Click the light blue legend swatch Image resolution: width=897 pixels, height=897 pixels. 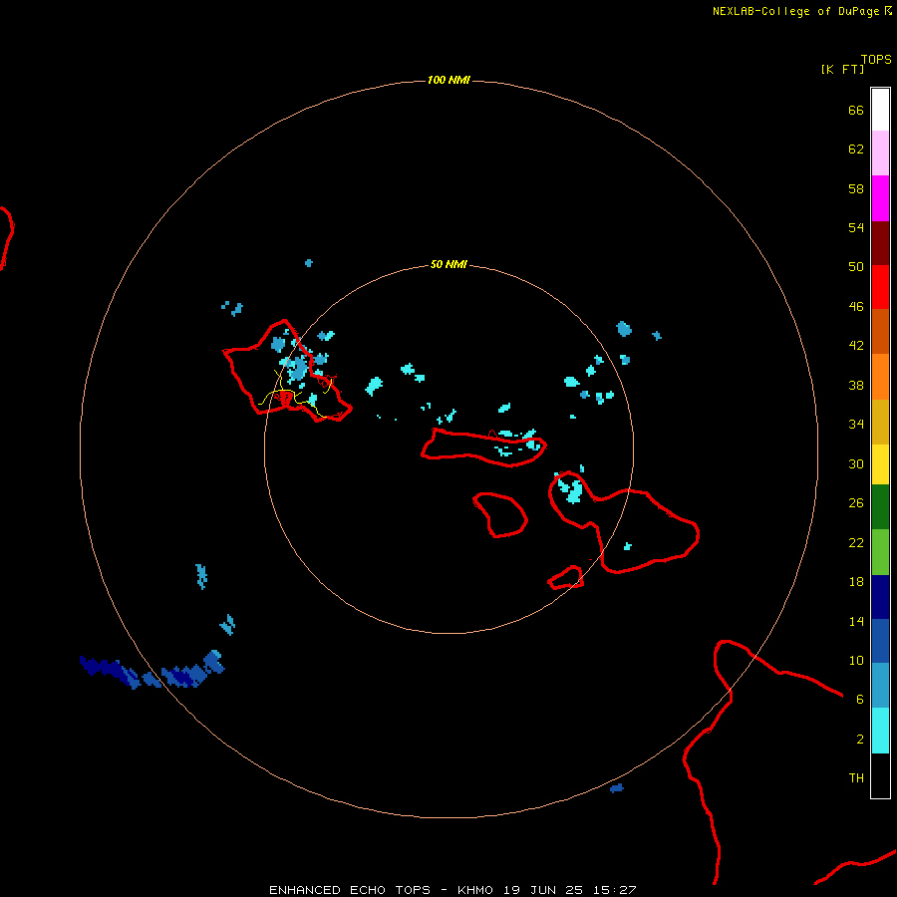[x=880, y=686]
